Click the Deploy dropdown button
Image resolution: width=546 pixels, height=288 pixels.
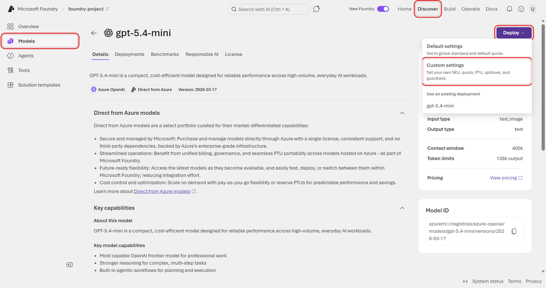coord(514,33)
